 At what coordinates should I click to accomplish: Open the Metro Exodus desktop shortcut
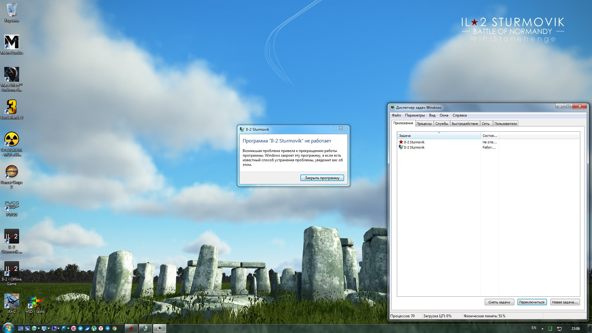click(x=12, y=45)
